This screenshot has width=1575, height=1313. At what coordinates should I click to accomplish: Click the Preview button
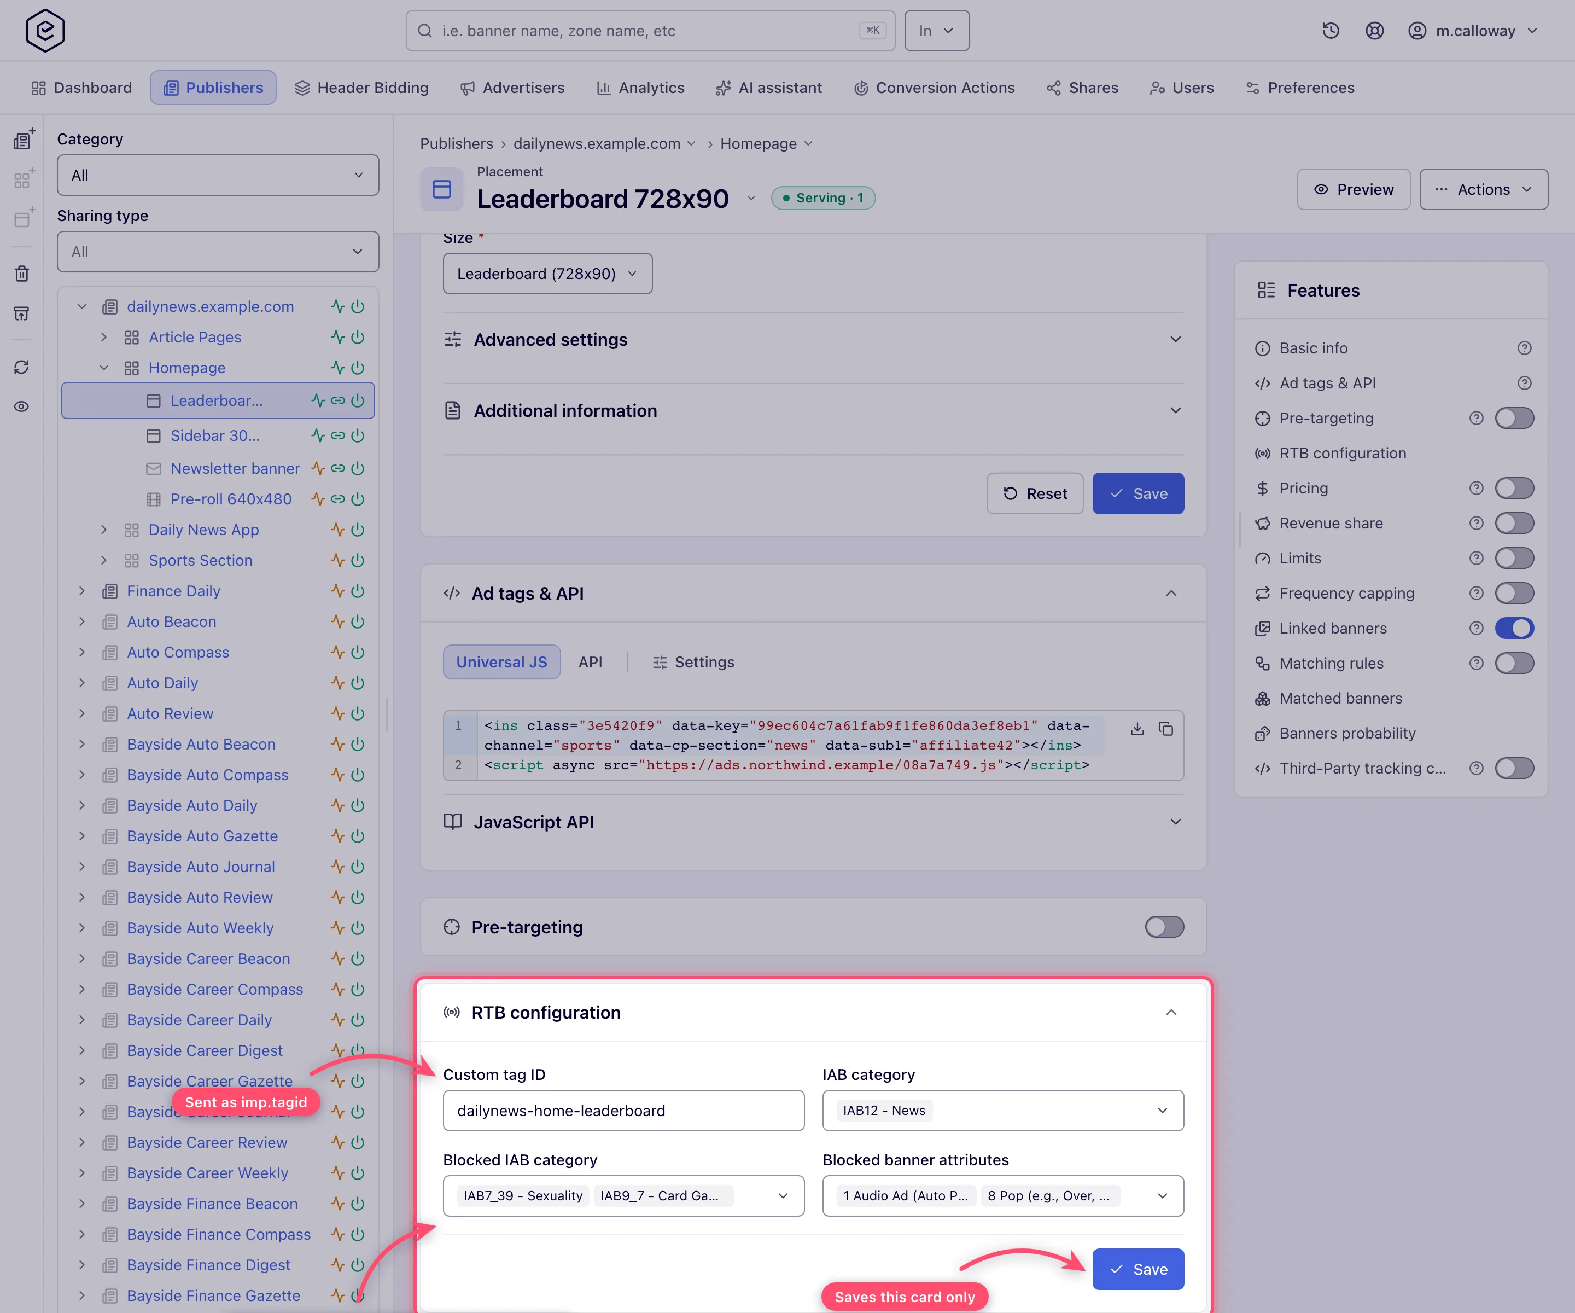click(1354, 189)
